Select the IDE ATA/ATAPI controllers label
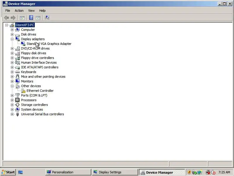Screen dimensions: 234x176 tap(40, 67)
